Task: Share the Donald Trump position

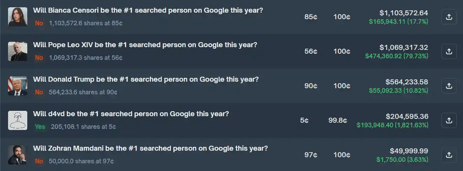Action: coord(449,86)
